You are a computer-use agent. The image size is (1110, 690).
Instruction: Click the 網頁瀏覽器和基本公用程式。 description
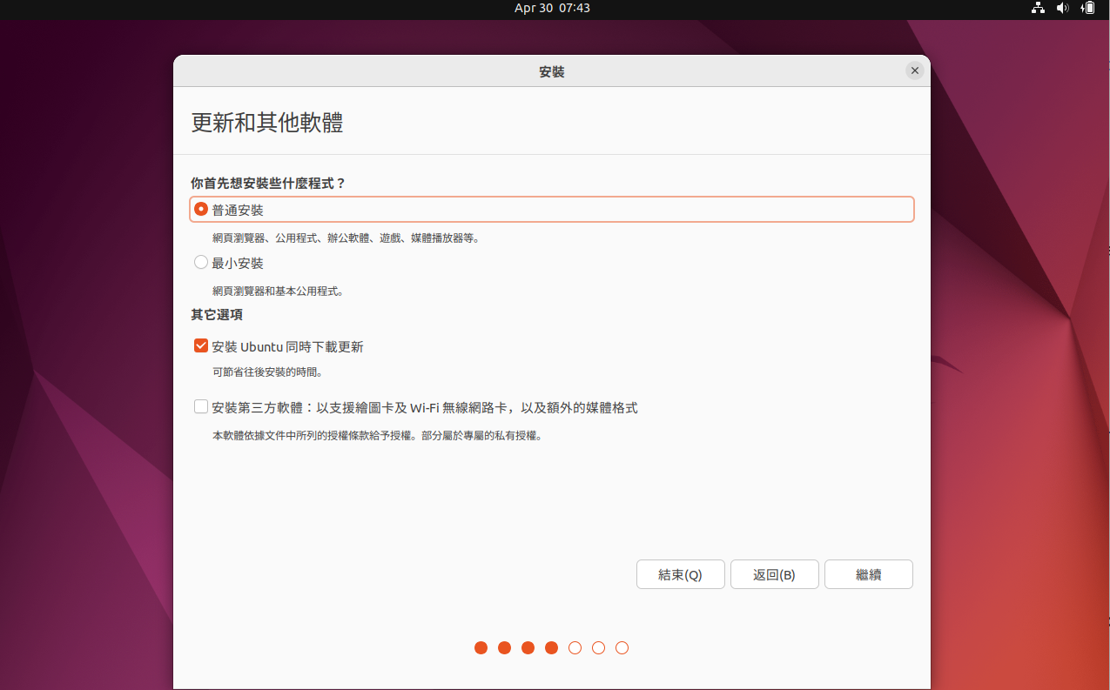(x=278, y=291)
